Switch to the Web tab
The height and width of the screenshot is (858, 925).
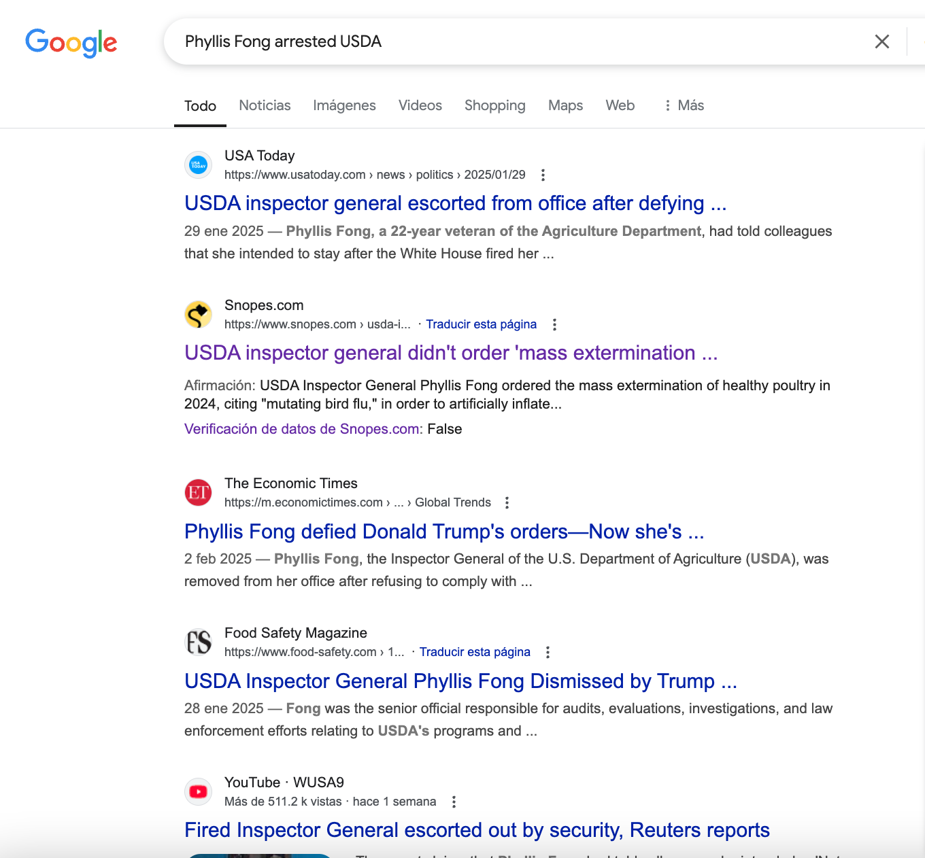click(x=620, y=105)
